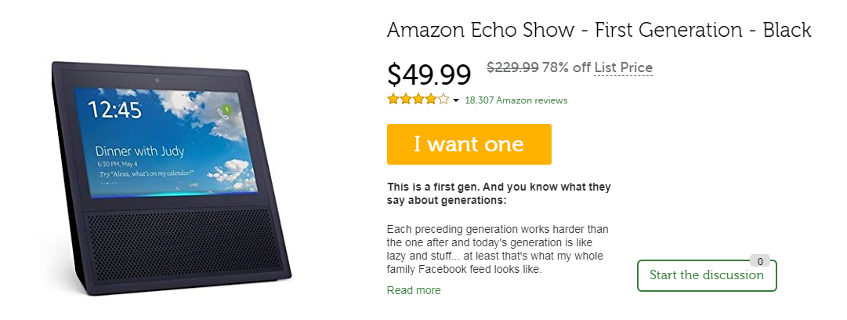Click the empty fifth rating star
Image resolution: width=847 pixels, height=320 pixels.
point(443,99)
